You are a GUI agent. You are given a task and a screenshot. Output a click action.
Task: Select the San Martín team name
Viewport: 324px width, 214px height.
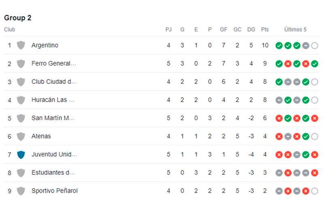53,118
